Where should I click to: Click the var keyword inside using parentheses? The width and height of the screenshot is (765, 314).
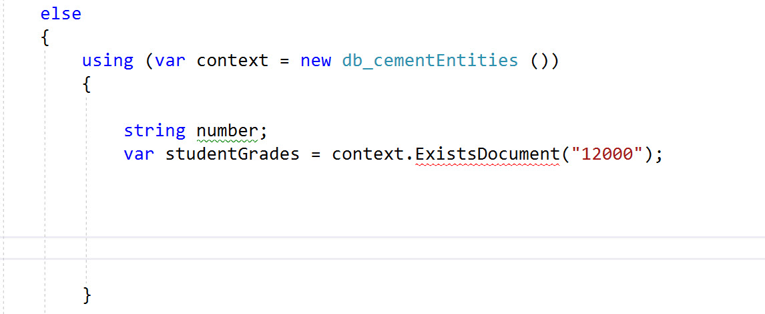(x=170, y=61)
